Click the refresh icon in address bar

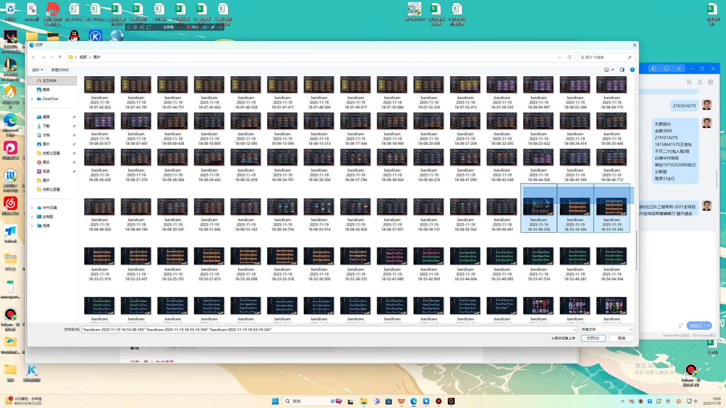[x=569, y=57]
